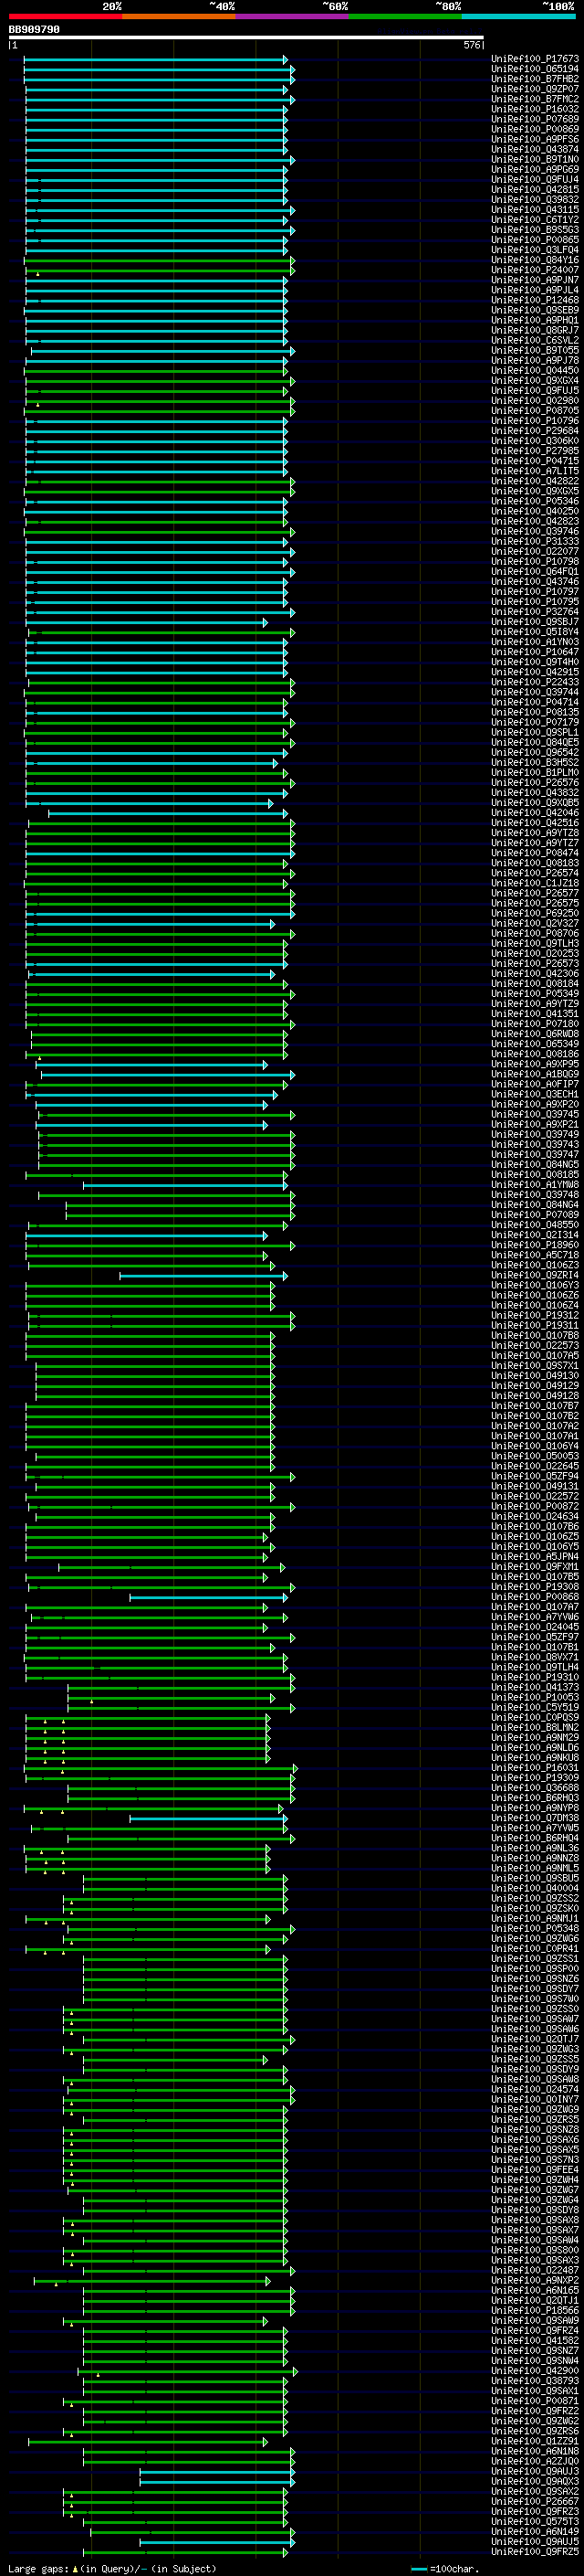The height and width of the screenshot is (2576, 584).
Task: Click the UniRef100_A6N165 label
Action: point(535,2290)
